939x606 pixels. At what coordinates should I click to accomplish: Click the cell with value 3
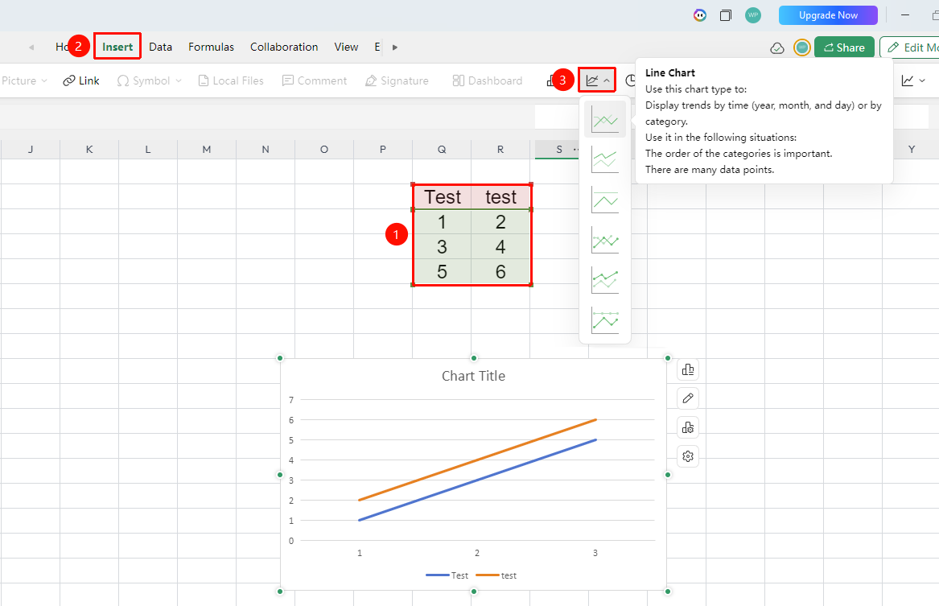(442, 247)
